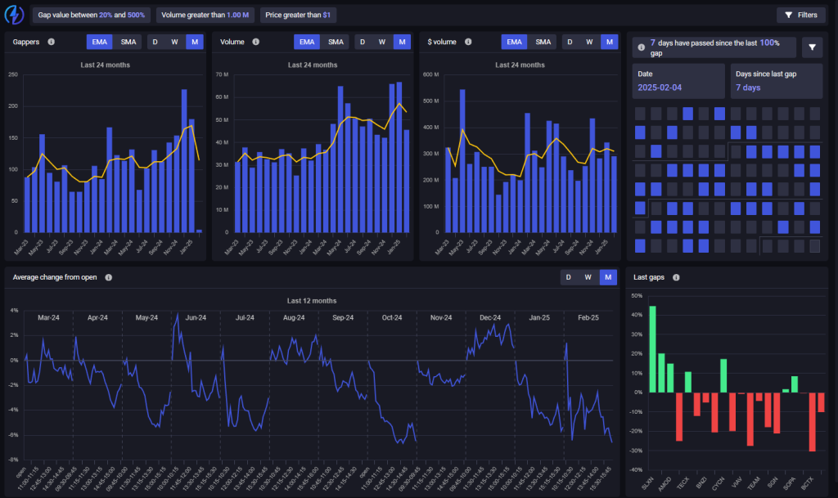Image resolution: width=838 pixels, height=498 pixels.
Task: Click the Price greater than $1 chip
Action: click(298, 15)
